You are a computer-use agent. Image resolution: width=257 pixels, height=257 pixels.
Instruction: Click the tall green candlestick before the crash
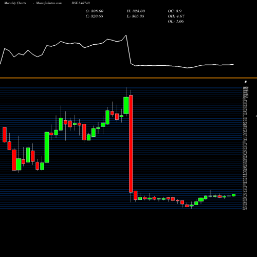point(126,105)
